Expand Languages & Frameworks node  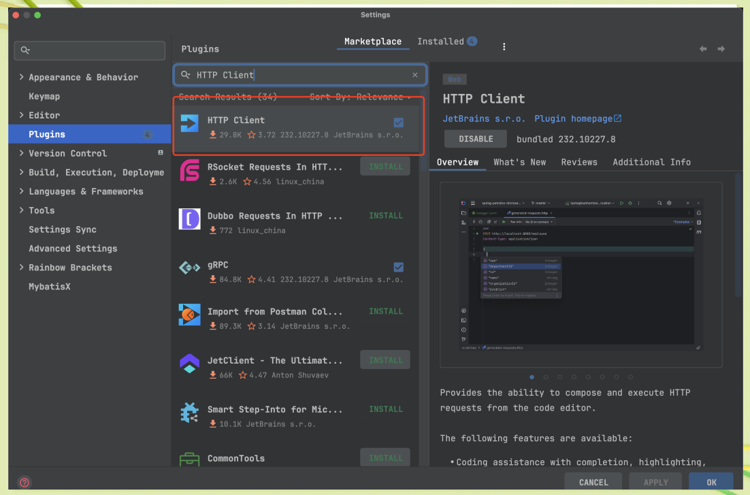(x=22, y=191)
